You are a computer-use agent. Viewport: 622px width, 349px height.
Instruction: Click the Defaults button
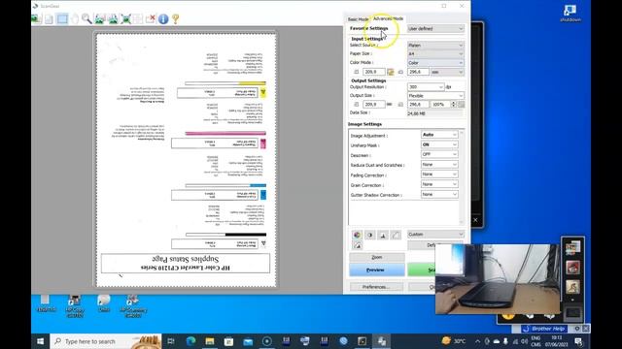(435, 245)
